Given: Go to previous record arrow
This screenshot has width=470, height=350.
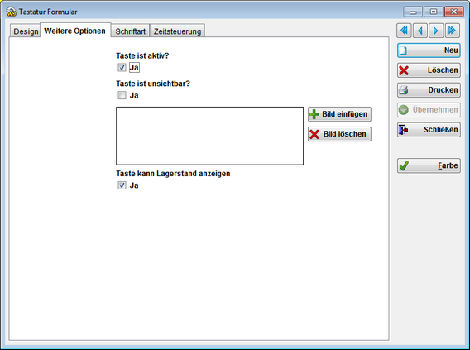Looking at the screenshot, I should coord(420,31).
